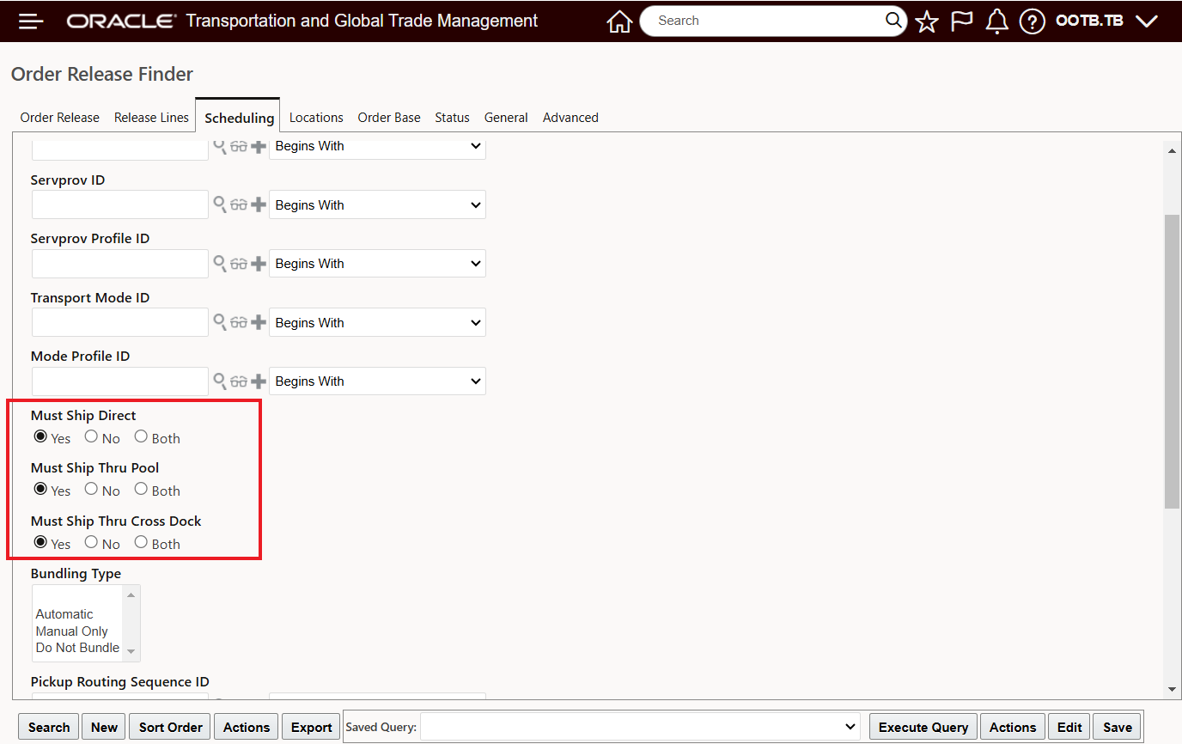The width and height of the screenshot is (1182, 744).
Task: Open the hamburger navigation menu
Action: tap(31, 21)
